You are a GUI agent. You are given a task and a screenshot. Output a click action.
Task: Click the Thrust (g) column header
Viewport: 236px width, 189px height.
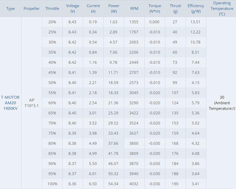click(175, 9)
